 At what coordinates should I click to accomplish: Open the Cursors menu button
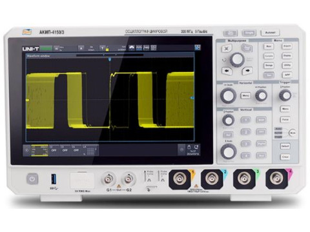point(269,56)
